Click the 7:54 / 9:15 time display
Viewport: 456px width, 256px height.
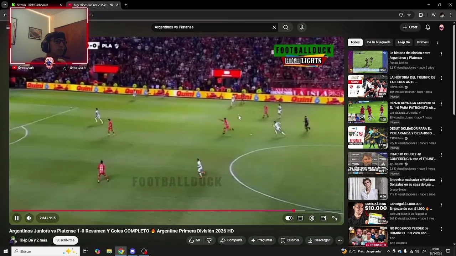[47, 218]
